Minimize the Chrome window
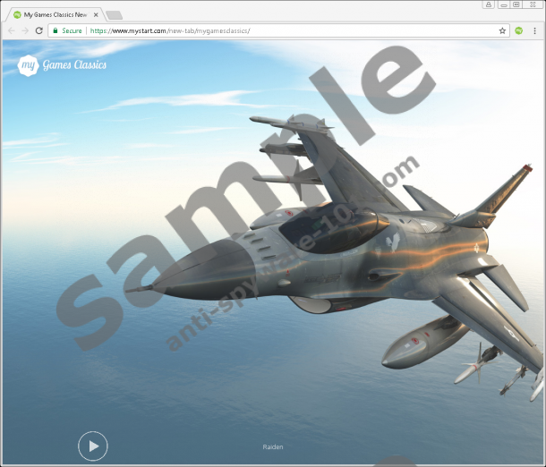Viewport: 546px width, 467px height. [x=503, y=4]
